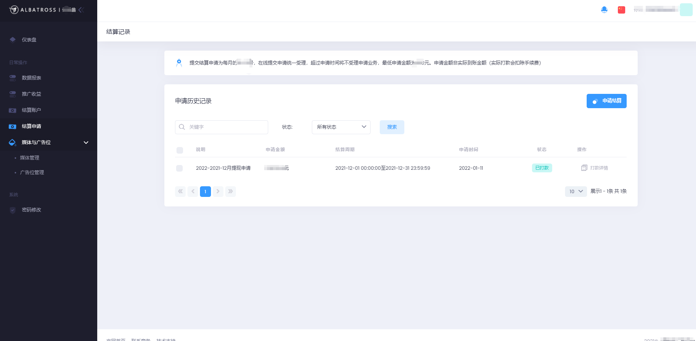
Task: Collapse the 媒体与广告位 menu section
Action: 86,143
